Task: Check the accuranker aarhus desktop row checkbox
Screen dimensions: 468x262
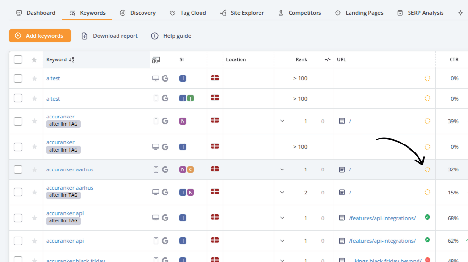Action: pyautogui.click(x=18, y=192)
